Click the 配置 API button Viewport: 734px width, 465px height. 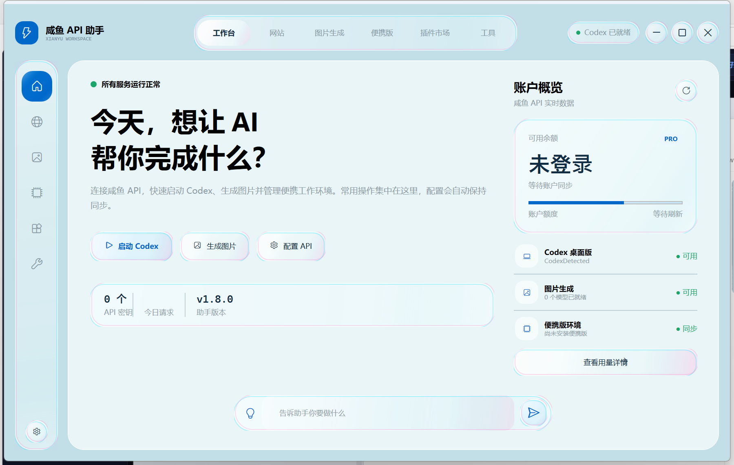pyautogui.click(x=291, y=246)
